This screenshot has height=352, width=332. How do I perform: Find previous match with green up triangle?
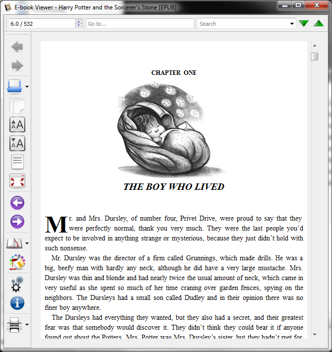tap(319, 23)
